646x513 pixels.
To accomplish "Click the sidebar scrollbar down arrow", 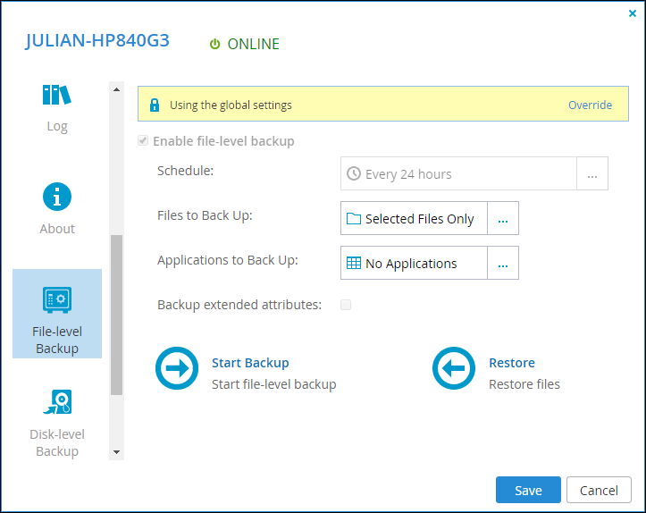I will click(x=116, y=452).
